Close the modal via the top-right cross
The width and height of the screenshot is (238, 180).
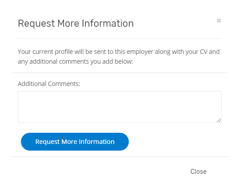click(x=219, y=20)
